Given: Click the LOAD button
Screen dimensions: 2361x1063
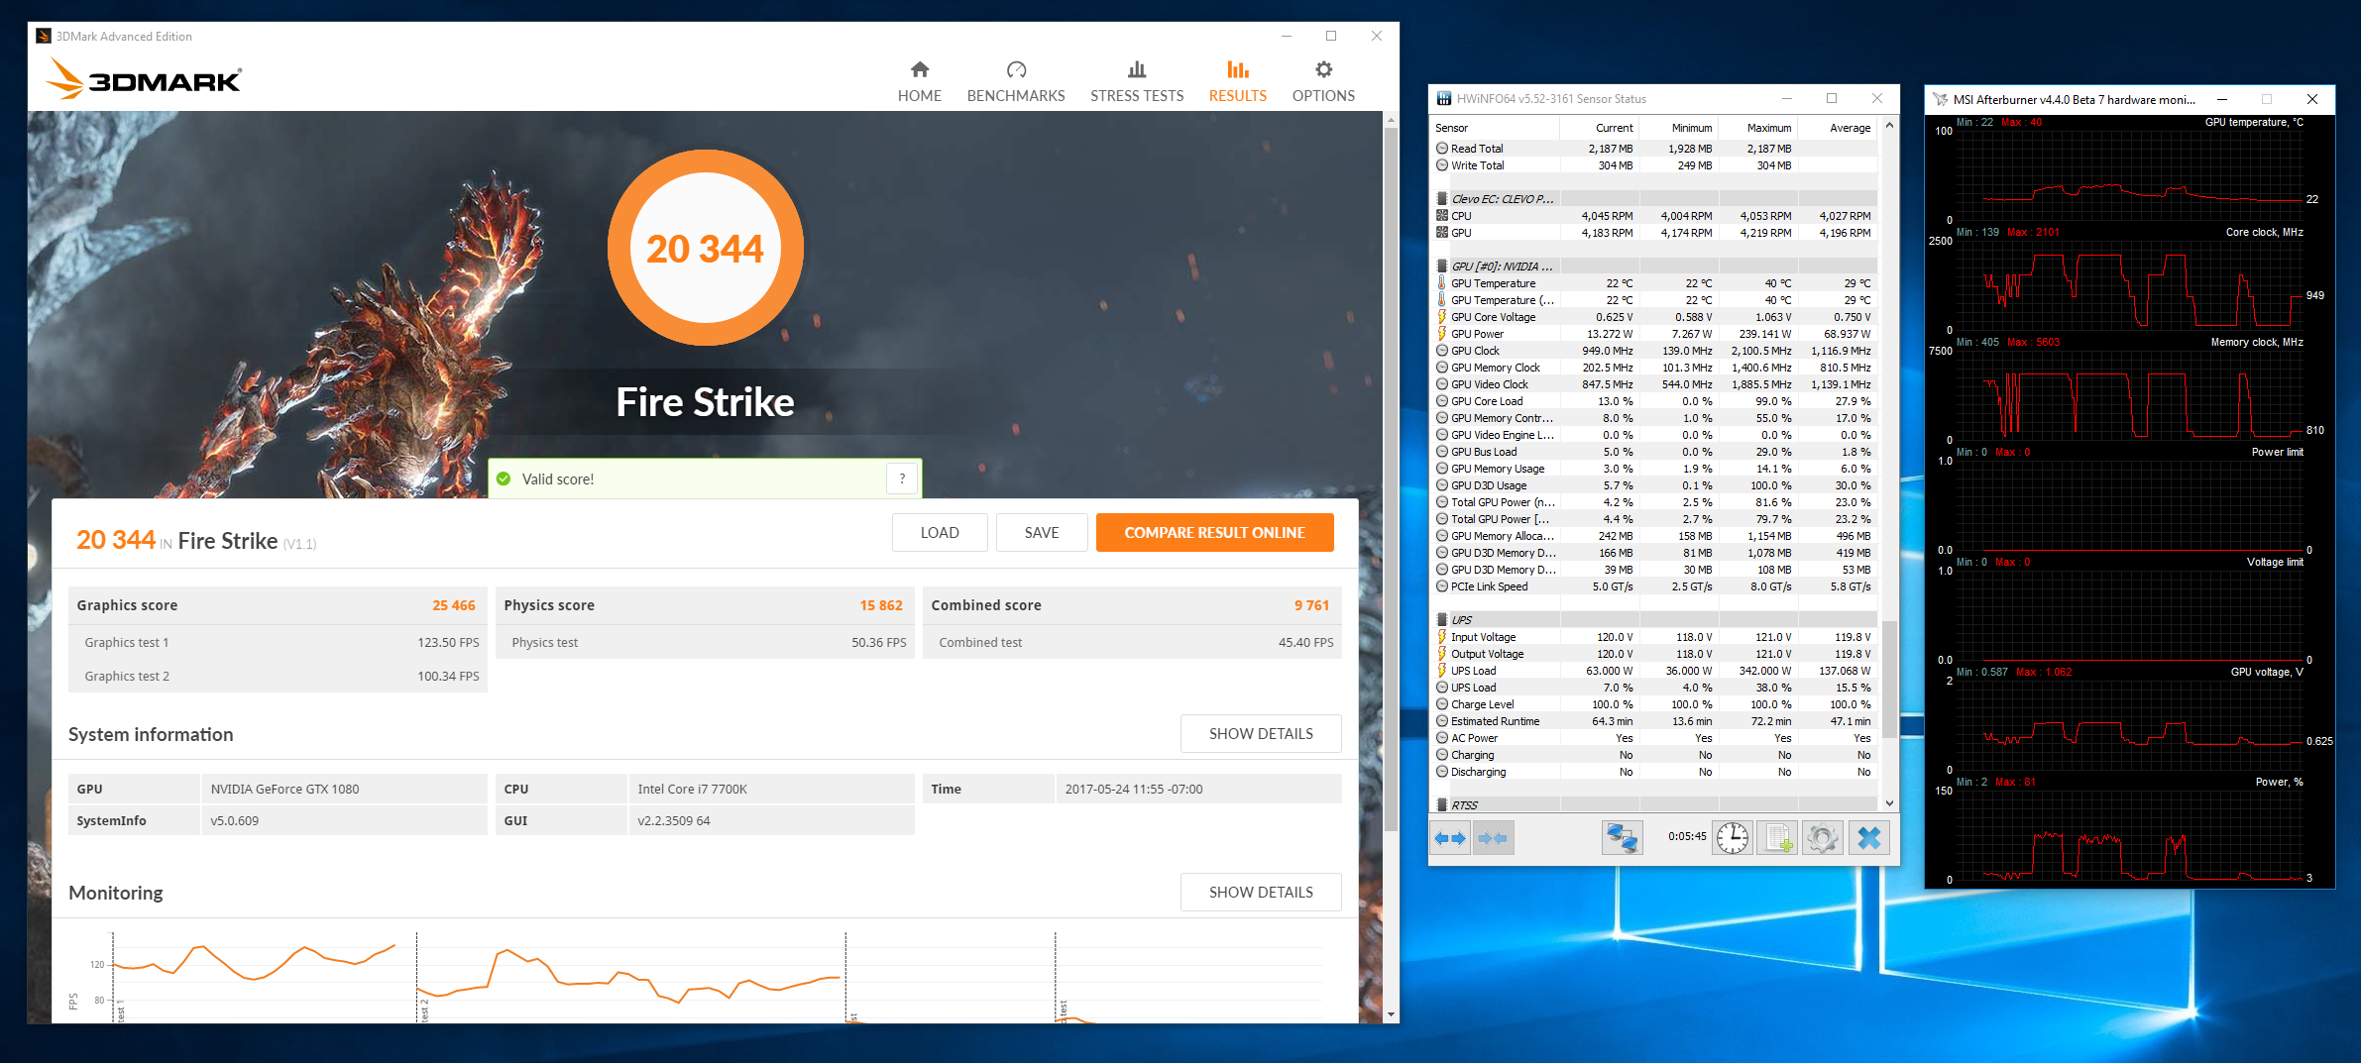Looking at the screenshot, I should 940,533.
